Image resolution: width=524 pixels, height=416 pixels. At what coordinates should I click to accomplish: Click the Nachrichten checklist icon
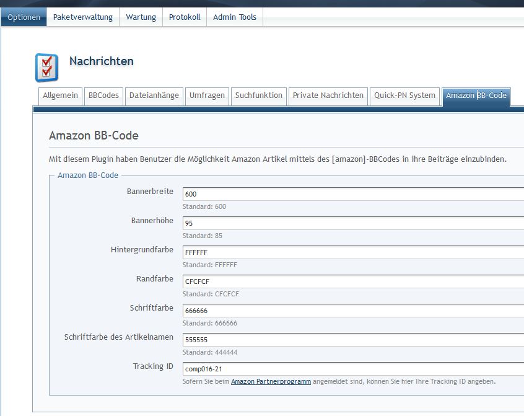[47, 68]
